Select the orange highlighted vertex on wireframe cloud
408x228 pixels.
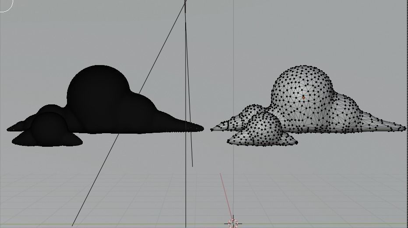(x=303, y=97)
